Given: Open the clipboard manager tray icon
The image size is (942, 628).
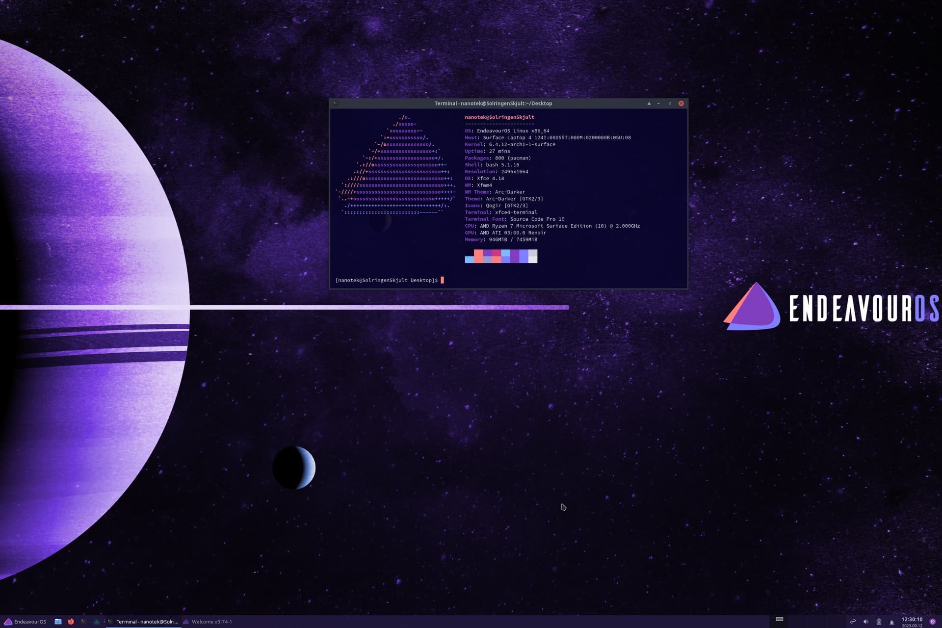Looking at the screenshot, I should click(879, 622).
